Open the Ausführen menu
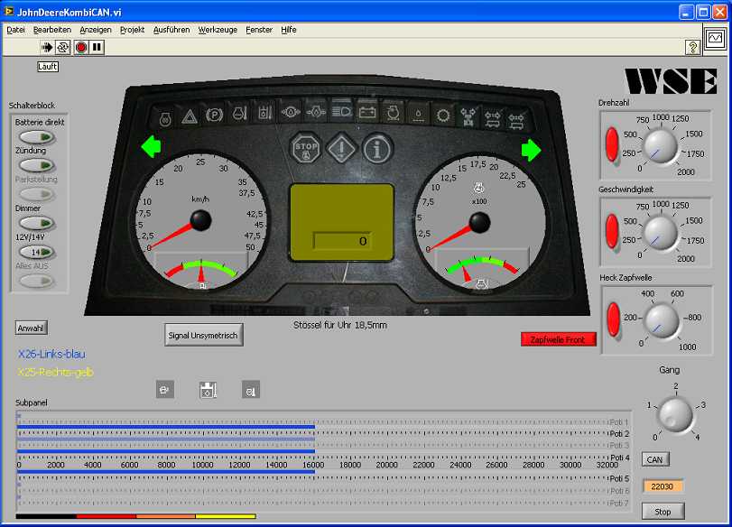Viewport: 732px width, 527px height. [x=171, y=30]
